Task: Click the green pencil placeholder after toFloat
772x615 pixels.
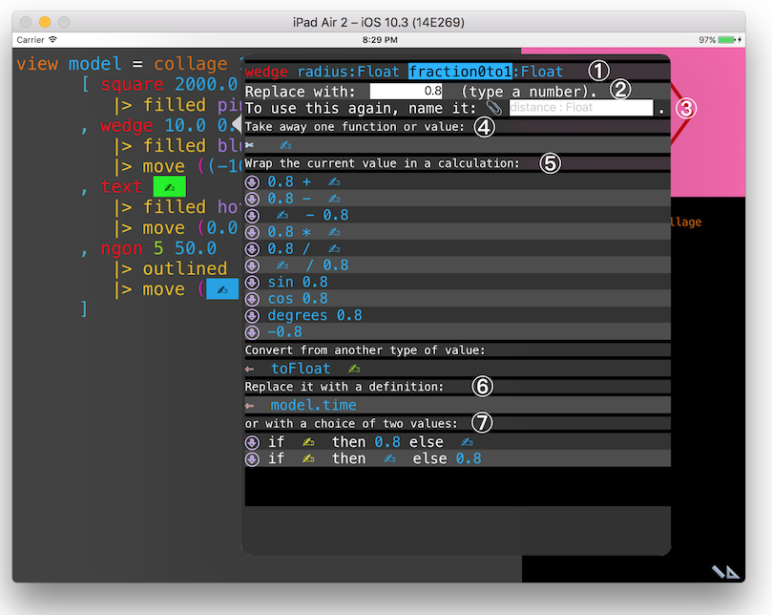Action: (354, 369)
